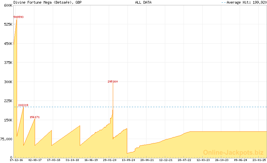Image resolution: width=267 pixels, height=163 pixels.
Task: Click the 548593 peak value label
Action: (x=18, y=17)
